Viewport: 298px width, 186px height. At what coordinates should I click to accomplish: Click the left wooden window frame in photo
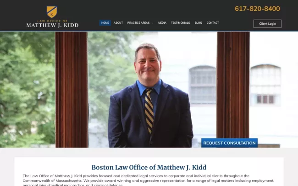tap(72, 89)
